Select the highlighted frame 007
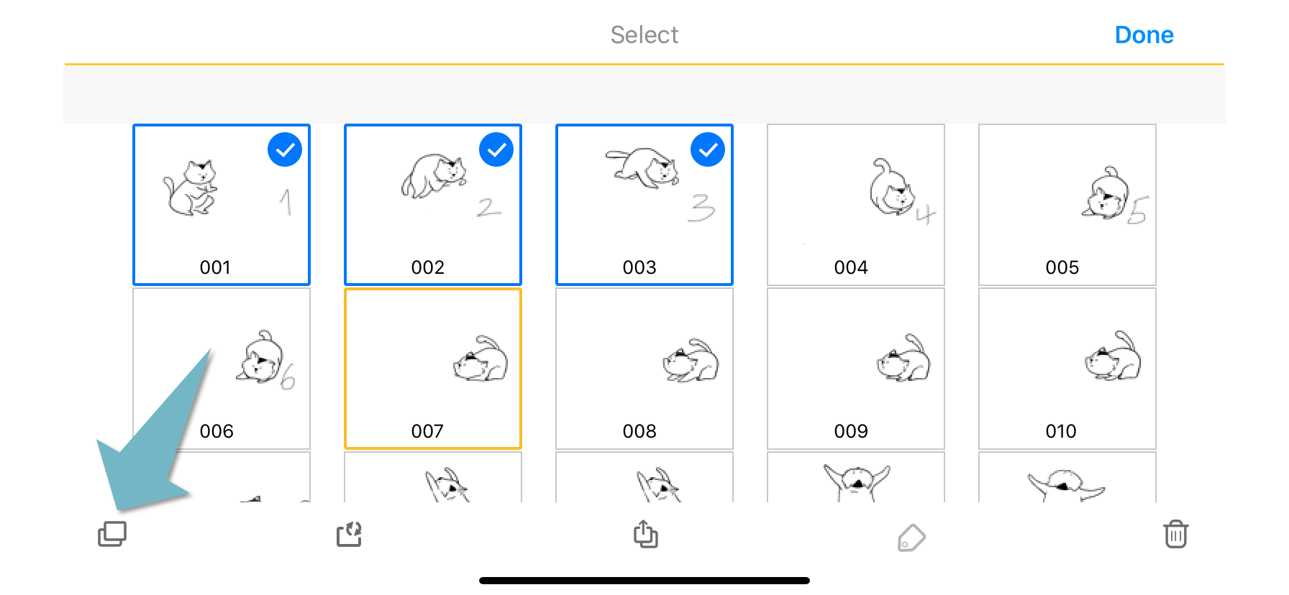 pos(433,369)
